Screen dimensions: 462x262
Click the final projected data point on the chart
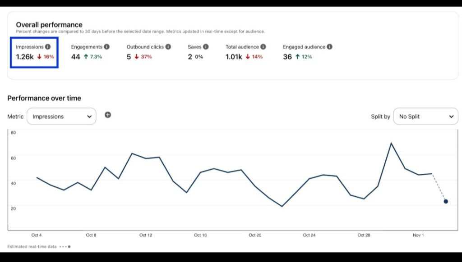pyautogui.click(x=446, y=201)
